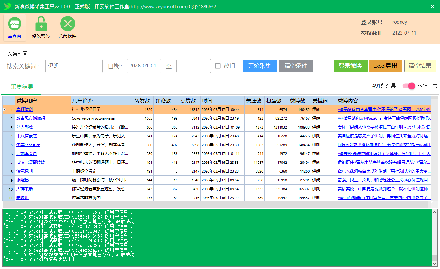
Task: Click the 李实Sebastian user link
Action: [x=28, y=145]
